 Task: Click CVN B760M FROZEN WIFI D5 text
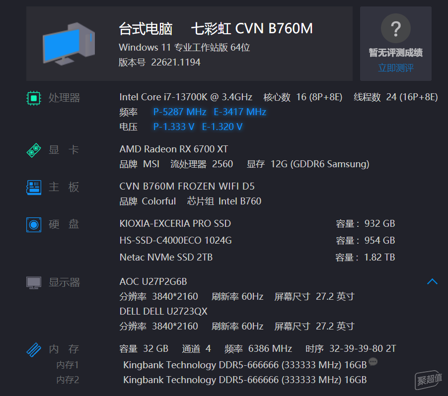coord(187,187)
